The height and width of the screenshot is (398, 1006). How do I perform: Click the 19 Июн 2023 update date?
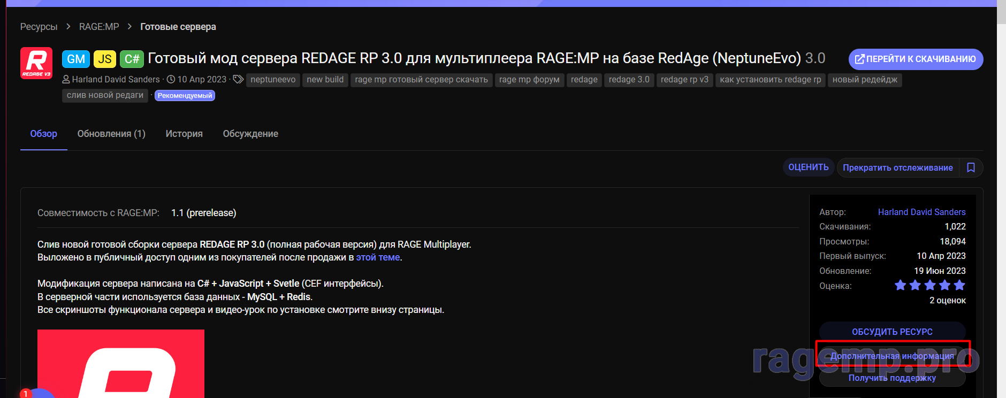point(940,271)
